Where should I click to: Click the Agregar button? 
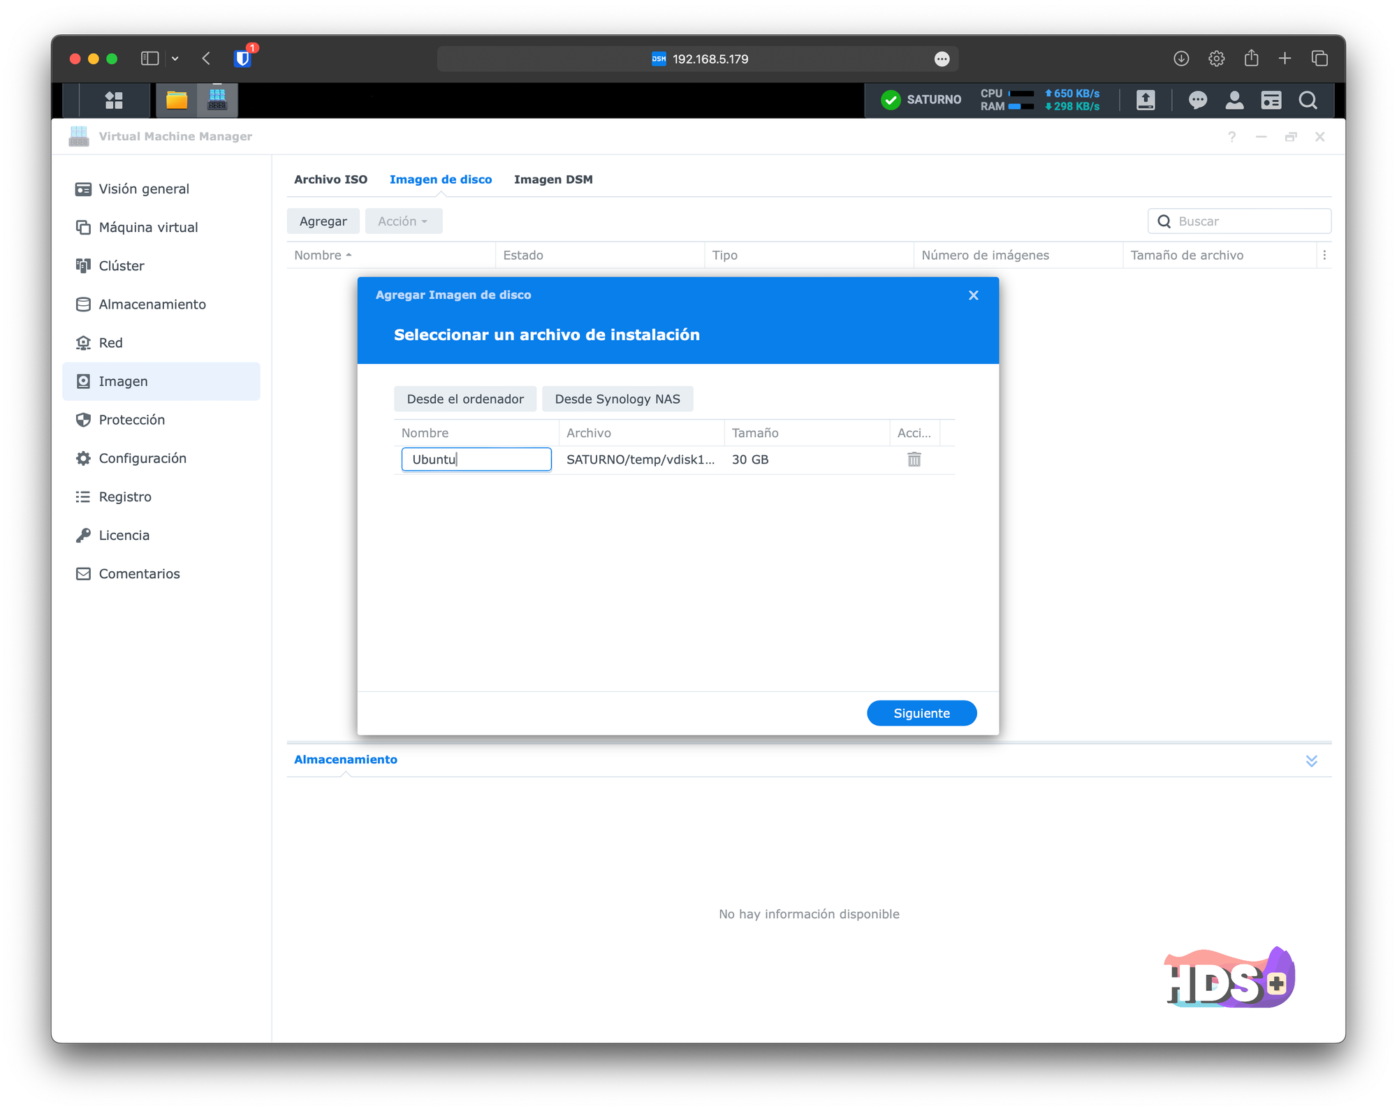(x=323, y=221)
